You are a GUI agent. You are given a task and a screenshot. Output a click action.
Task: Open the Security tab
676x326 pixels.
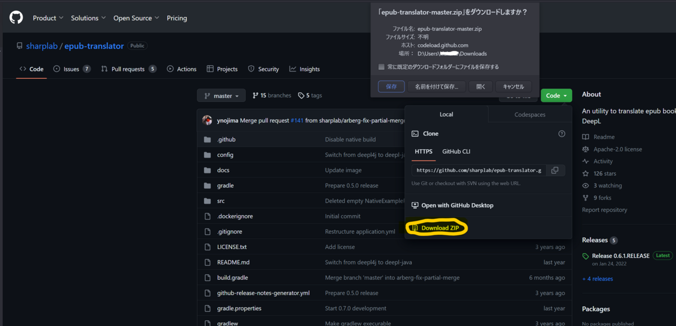(x=263, y=69)
